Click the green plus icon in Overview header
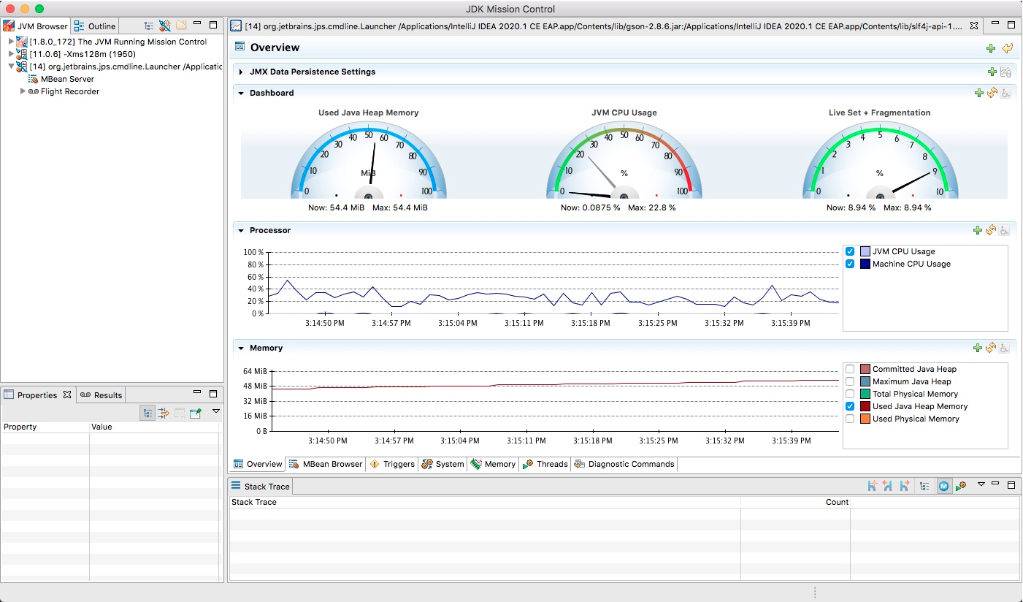 coord(991,48)
